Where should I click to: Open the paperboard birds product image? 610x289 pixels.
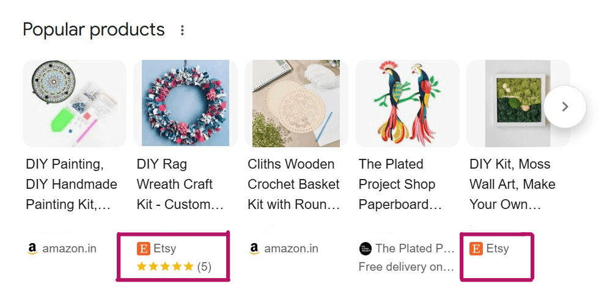[406, 103]
